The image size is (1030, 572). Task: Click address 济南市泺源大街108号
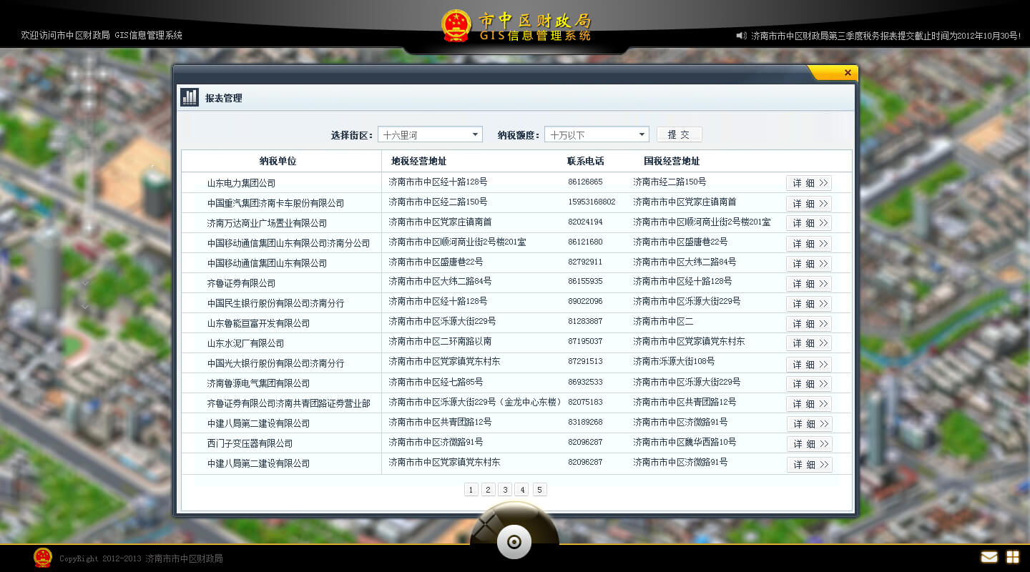(674, 362)
